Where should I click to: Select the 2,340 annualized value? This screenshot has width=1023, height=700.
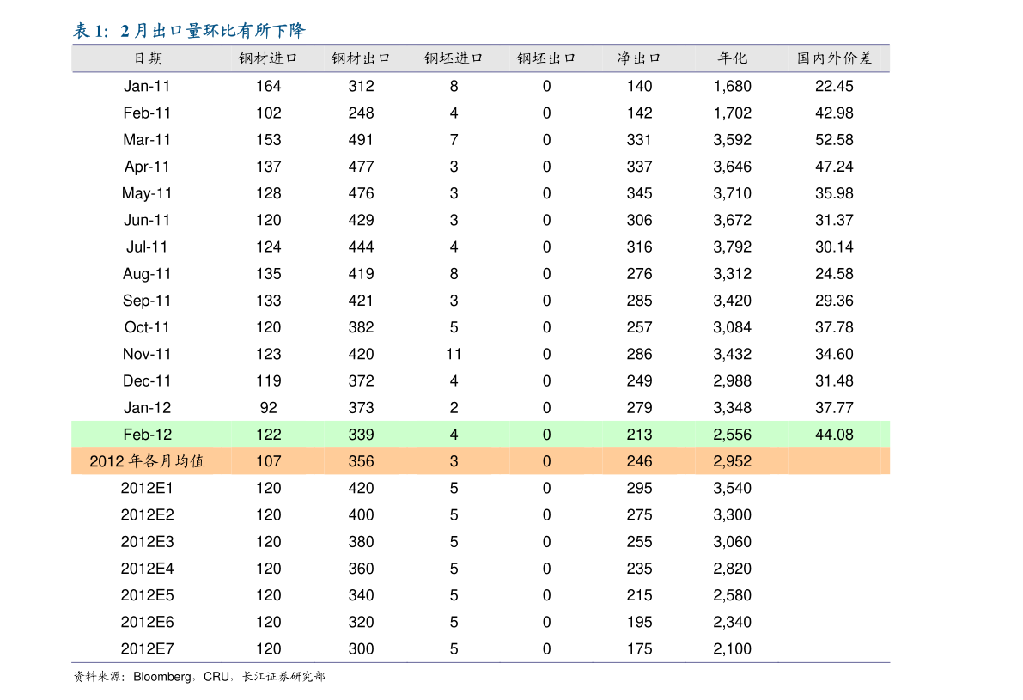pyautogui.click(x=733, y=623)
